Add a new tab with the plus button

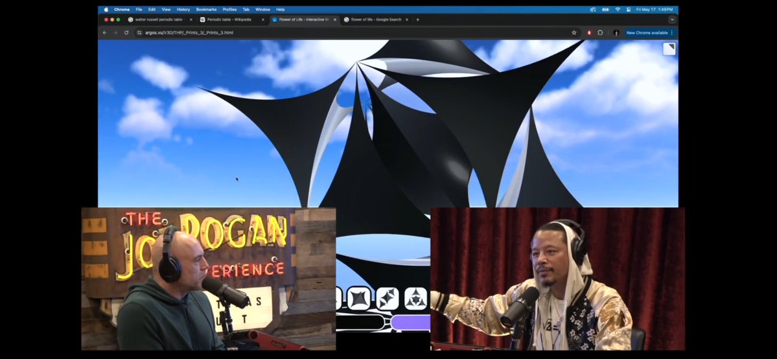coord(418,19)
